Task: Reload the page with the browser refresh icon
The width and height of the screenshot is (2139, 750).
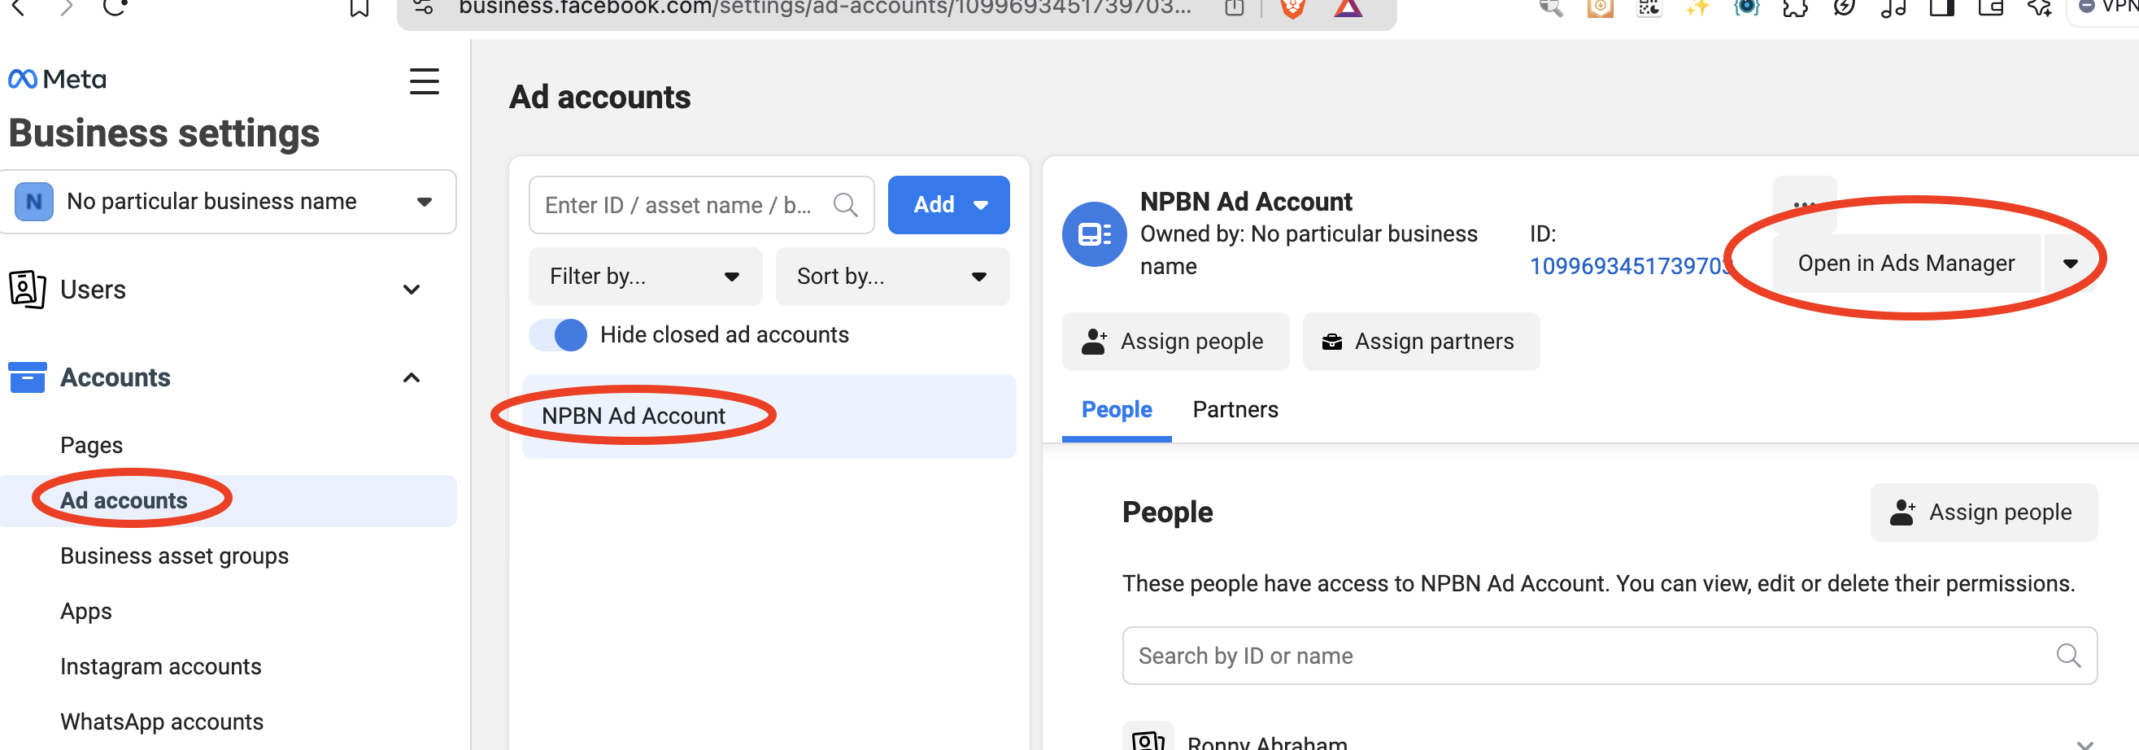Action: (x=115, y=8)
